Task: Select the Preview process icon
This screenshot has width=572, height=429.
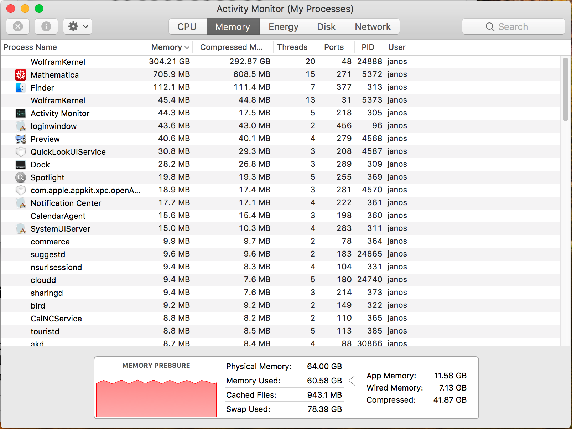Action: 21,139
